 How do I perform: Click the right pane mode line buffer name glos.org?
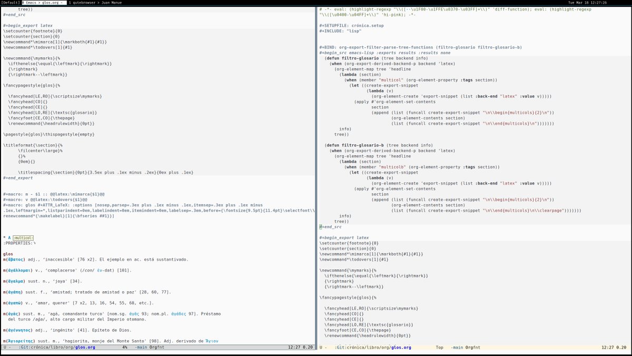pos(401,348)
